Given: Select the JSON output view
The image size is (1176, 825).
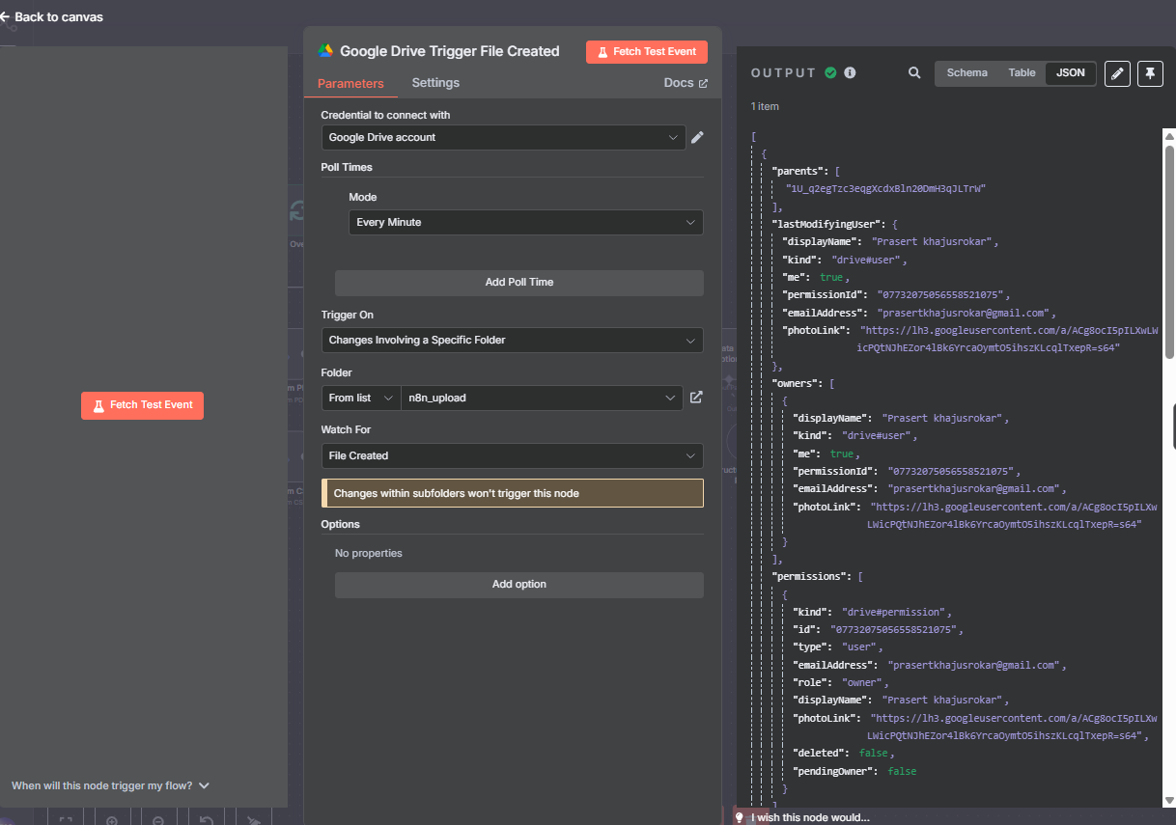Looking at the screenshot, I should click(x=1070, y=73).
